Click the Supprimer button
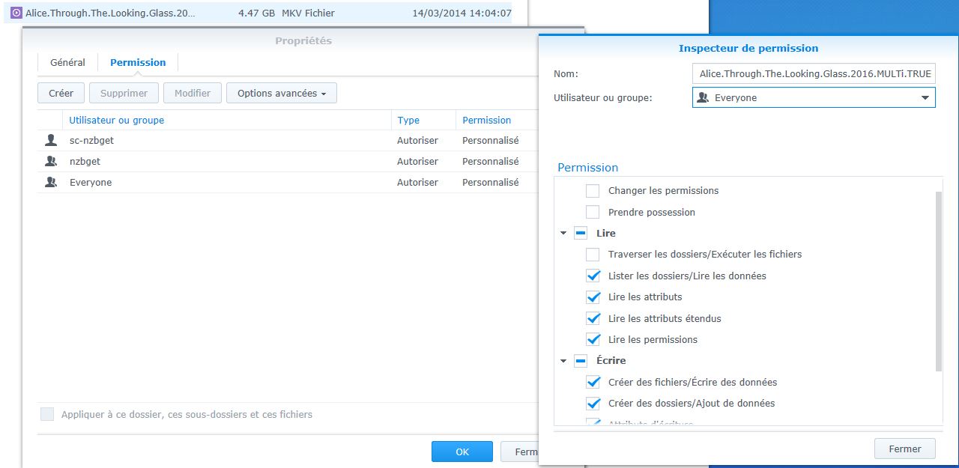This screenshot has height=468, width=959. coord(124,93)
